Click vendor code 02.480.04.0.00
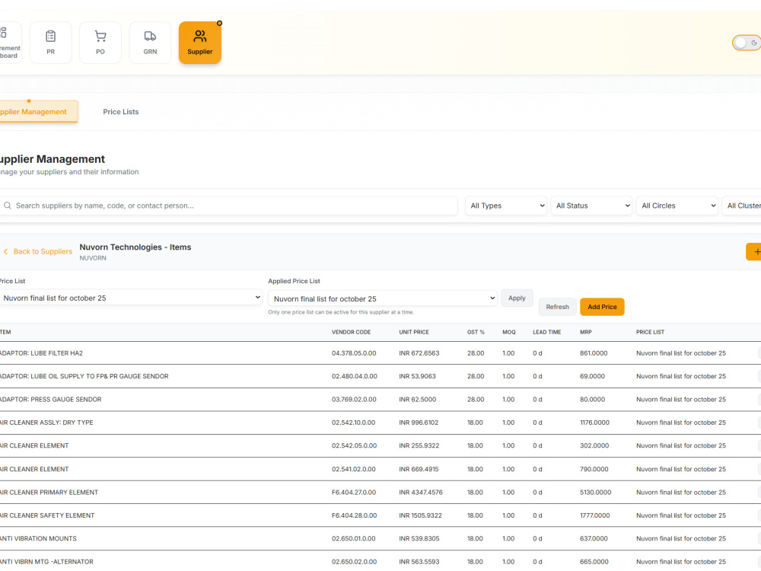The width and height of the screenshot is (761, 571). tap(355, 376)
